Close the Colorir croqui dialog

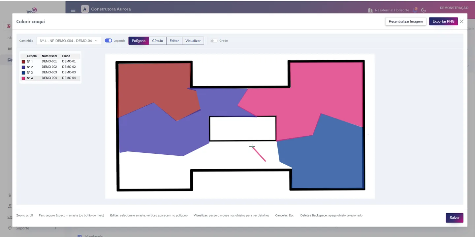[461, 21]
